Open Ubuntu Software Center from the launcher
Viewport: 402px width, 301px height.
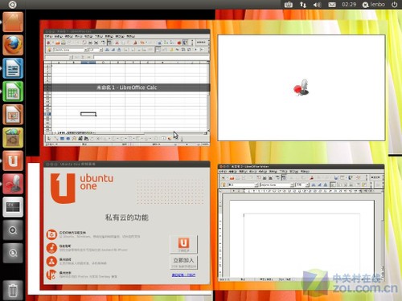pos(13,137)
